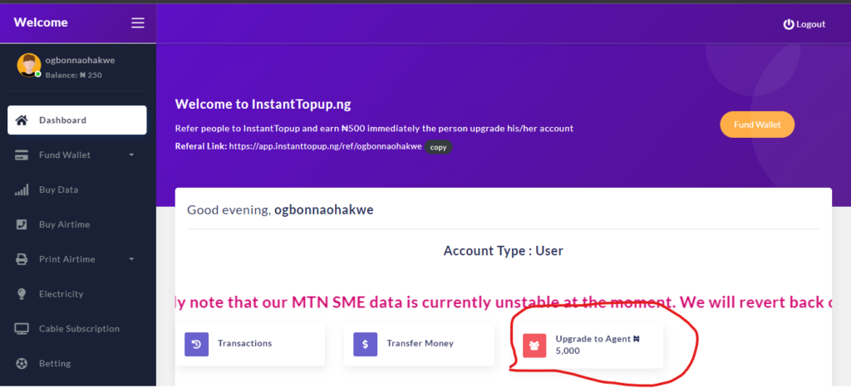Screen dimensions: 851x388
Task: Click the ogbonnaohakwe profile avatar
Action: [29, 65]
